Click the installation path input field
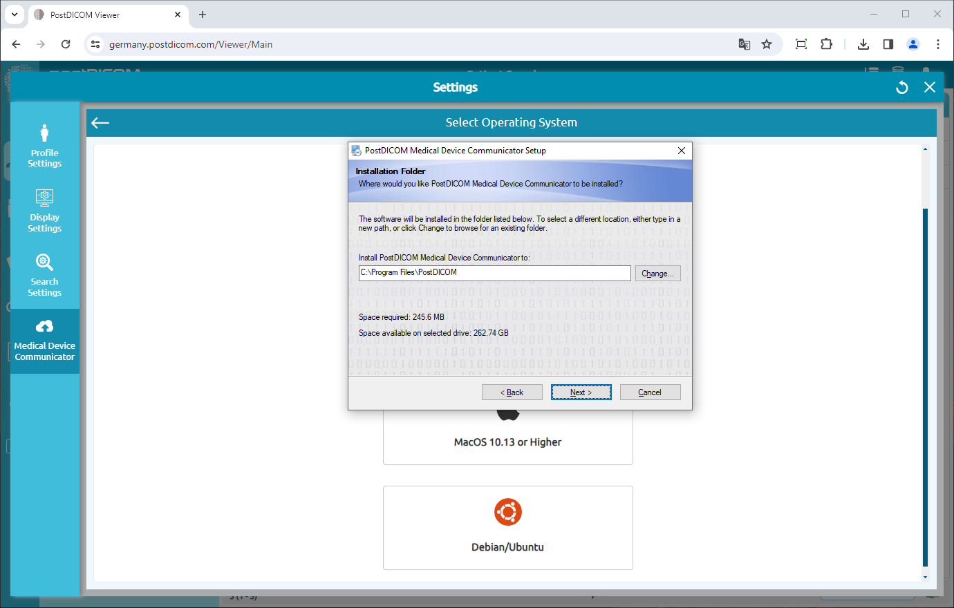 click(x=494, y=273)
